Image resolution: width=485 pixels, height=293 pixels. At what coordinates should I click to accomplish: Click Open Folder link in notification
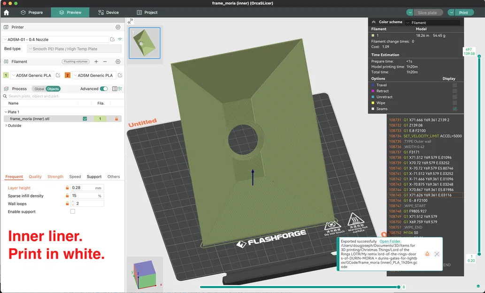[390, 241]
